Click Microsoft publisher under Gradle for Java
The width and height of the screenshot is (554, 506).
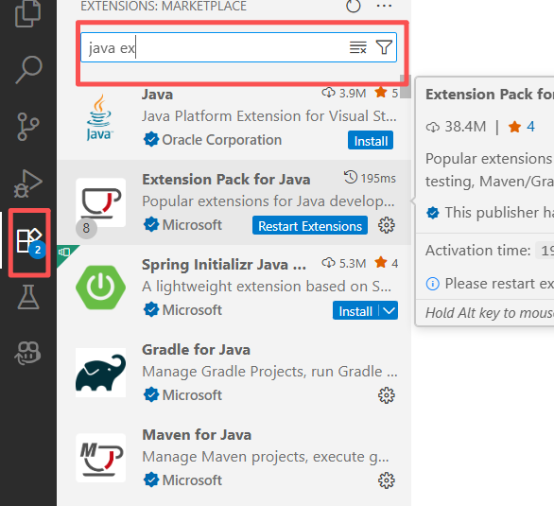point(192,395)
